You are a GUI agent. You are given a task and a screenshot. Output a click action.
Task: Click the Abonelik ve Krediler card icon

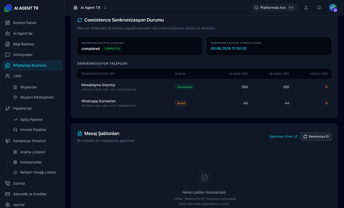coord(8,194)
